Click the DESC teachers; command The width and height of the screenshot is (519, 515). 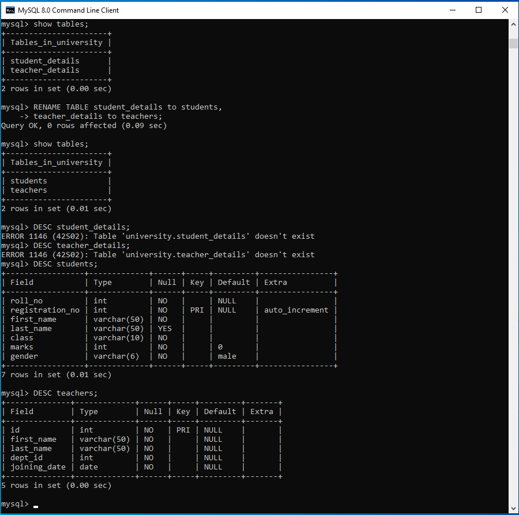click(x=66, y=393)
